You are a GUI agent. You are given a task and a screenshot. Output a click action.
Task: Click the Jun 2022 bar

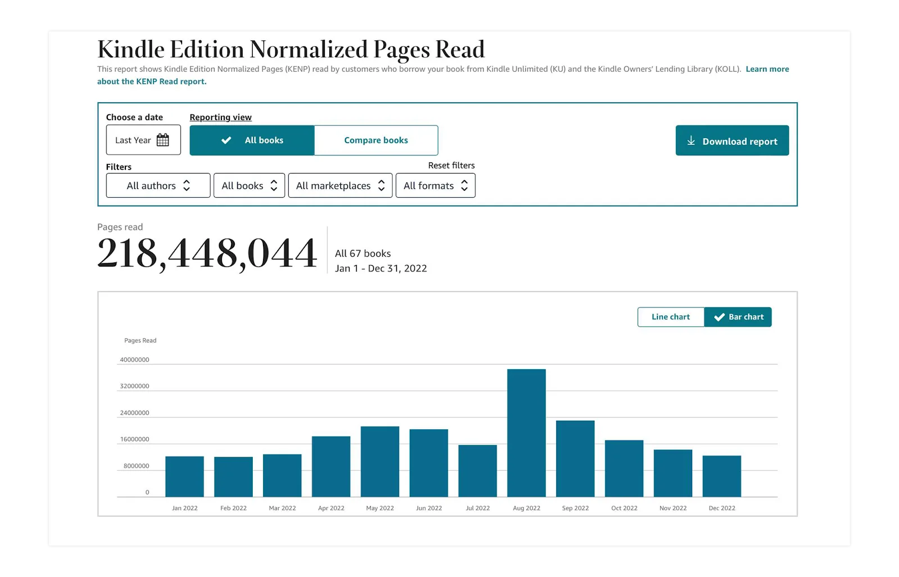[429, 463]
